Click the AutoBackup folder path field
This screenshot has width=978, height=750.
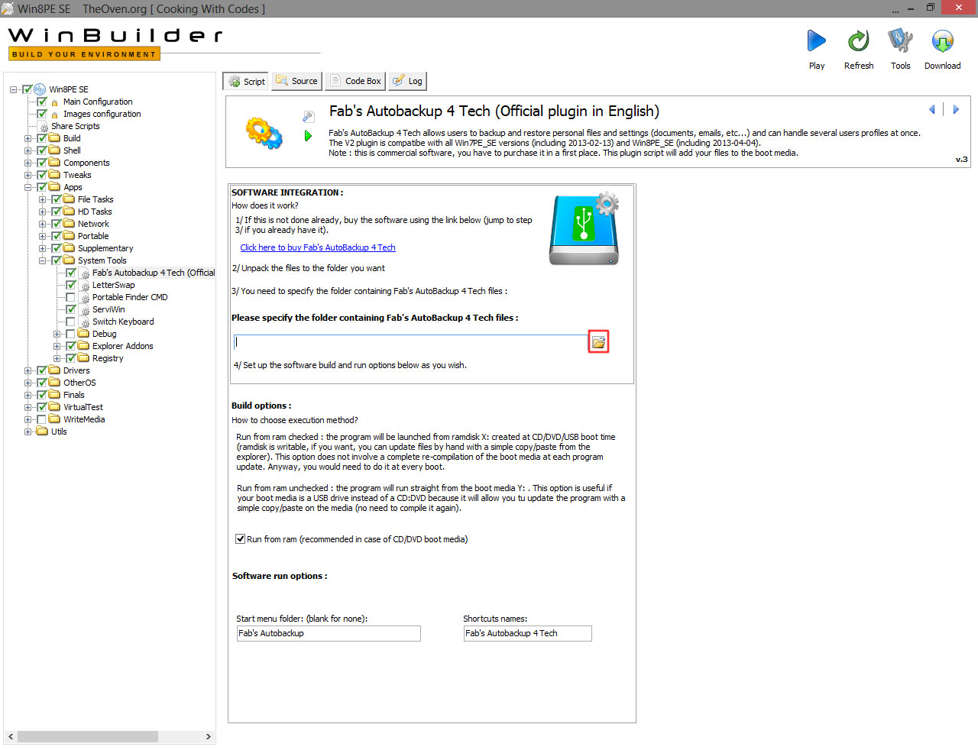(410, 342)
